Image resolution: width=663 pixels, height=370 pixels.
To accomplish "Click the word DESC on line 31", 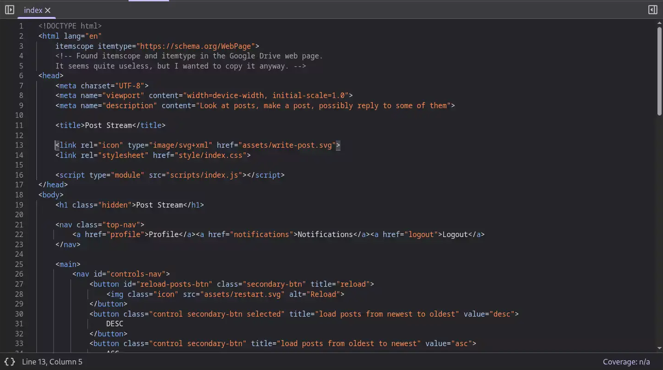I will click(114, 324).
